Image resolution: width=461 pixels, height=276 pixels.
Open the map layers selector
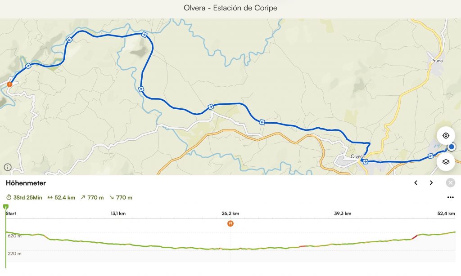pyautogui.click(x=446, y=162)
